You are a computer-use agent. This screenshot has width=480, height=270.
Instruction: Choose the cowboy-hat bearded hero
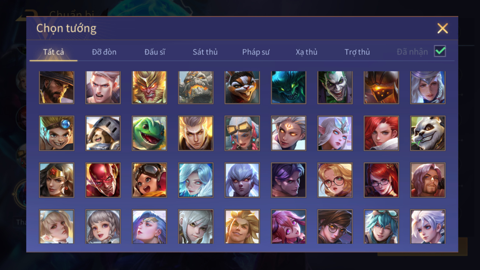56,87
